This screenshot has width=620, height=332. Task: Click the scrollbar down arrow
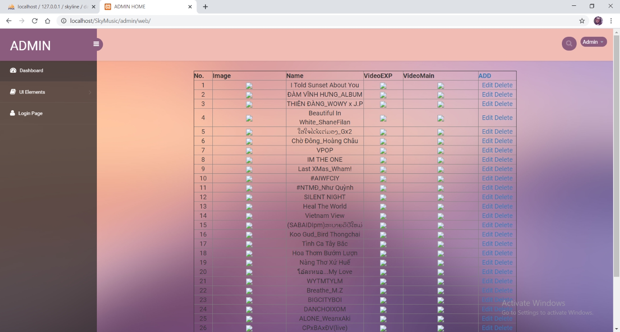click(617, 329)
